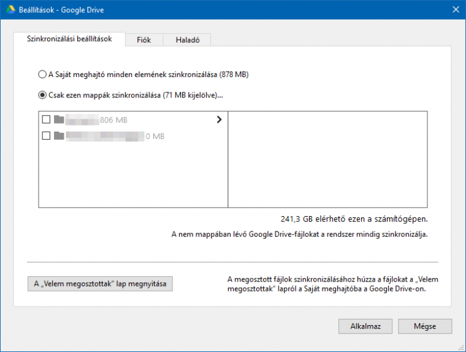Click the 'A megosztott fájlok szinkronizálásához' hint text
Viewport: 466px width, 352px height.
pos(333,284)
